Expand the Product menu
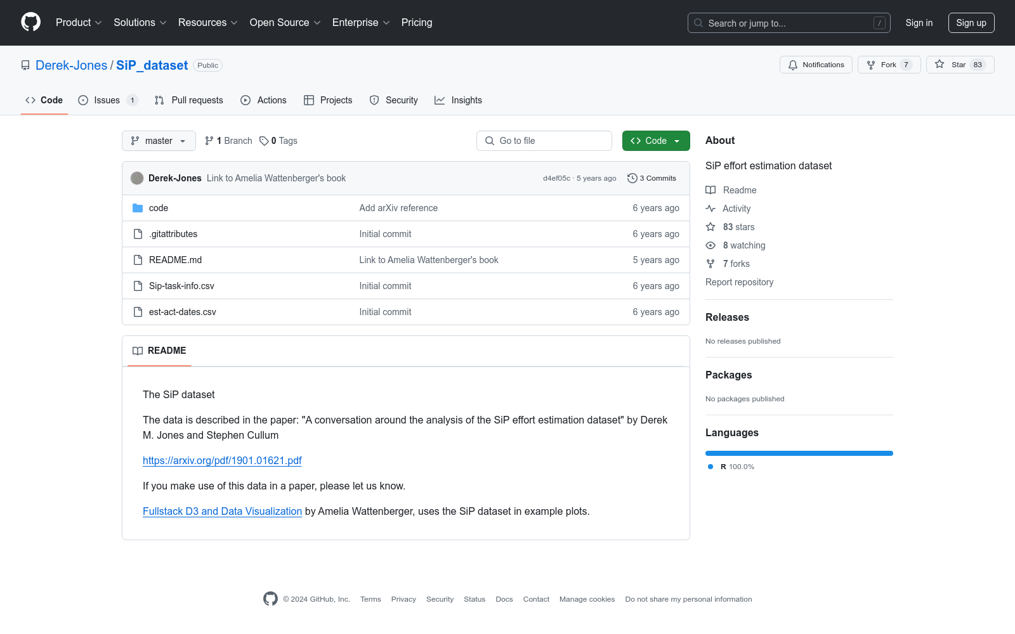1015x634 pixels. coord(79,23)
